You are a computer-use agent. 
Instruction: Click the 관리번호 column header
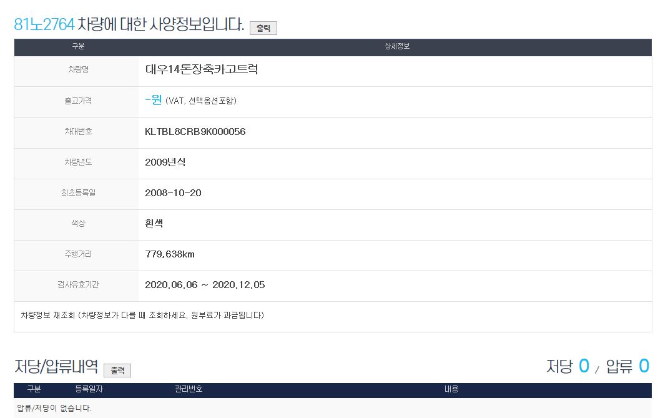coord(189,389)
